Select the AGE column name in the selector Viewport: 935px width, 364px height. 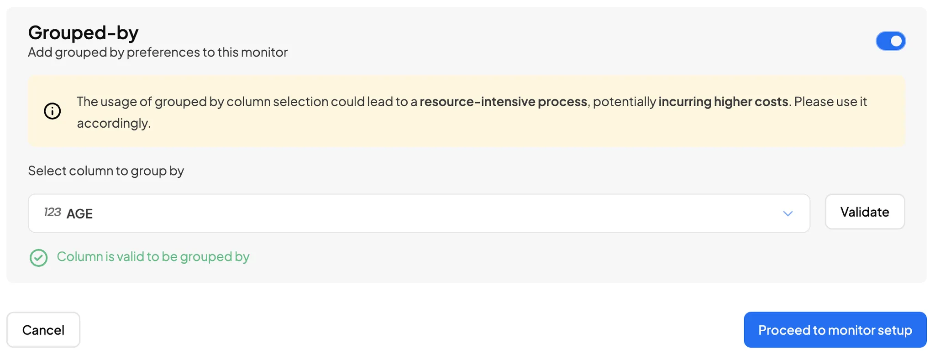point(80,213)
